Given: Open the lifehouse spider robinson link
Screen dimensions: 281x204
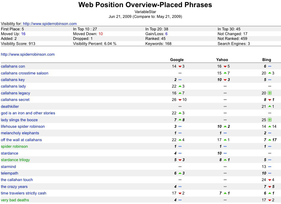Looking at the screenshot, I should click(x=23, y=126).
